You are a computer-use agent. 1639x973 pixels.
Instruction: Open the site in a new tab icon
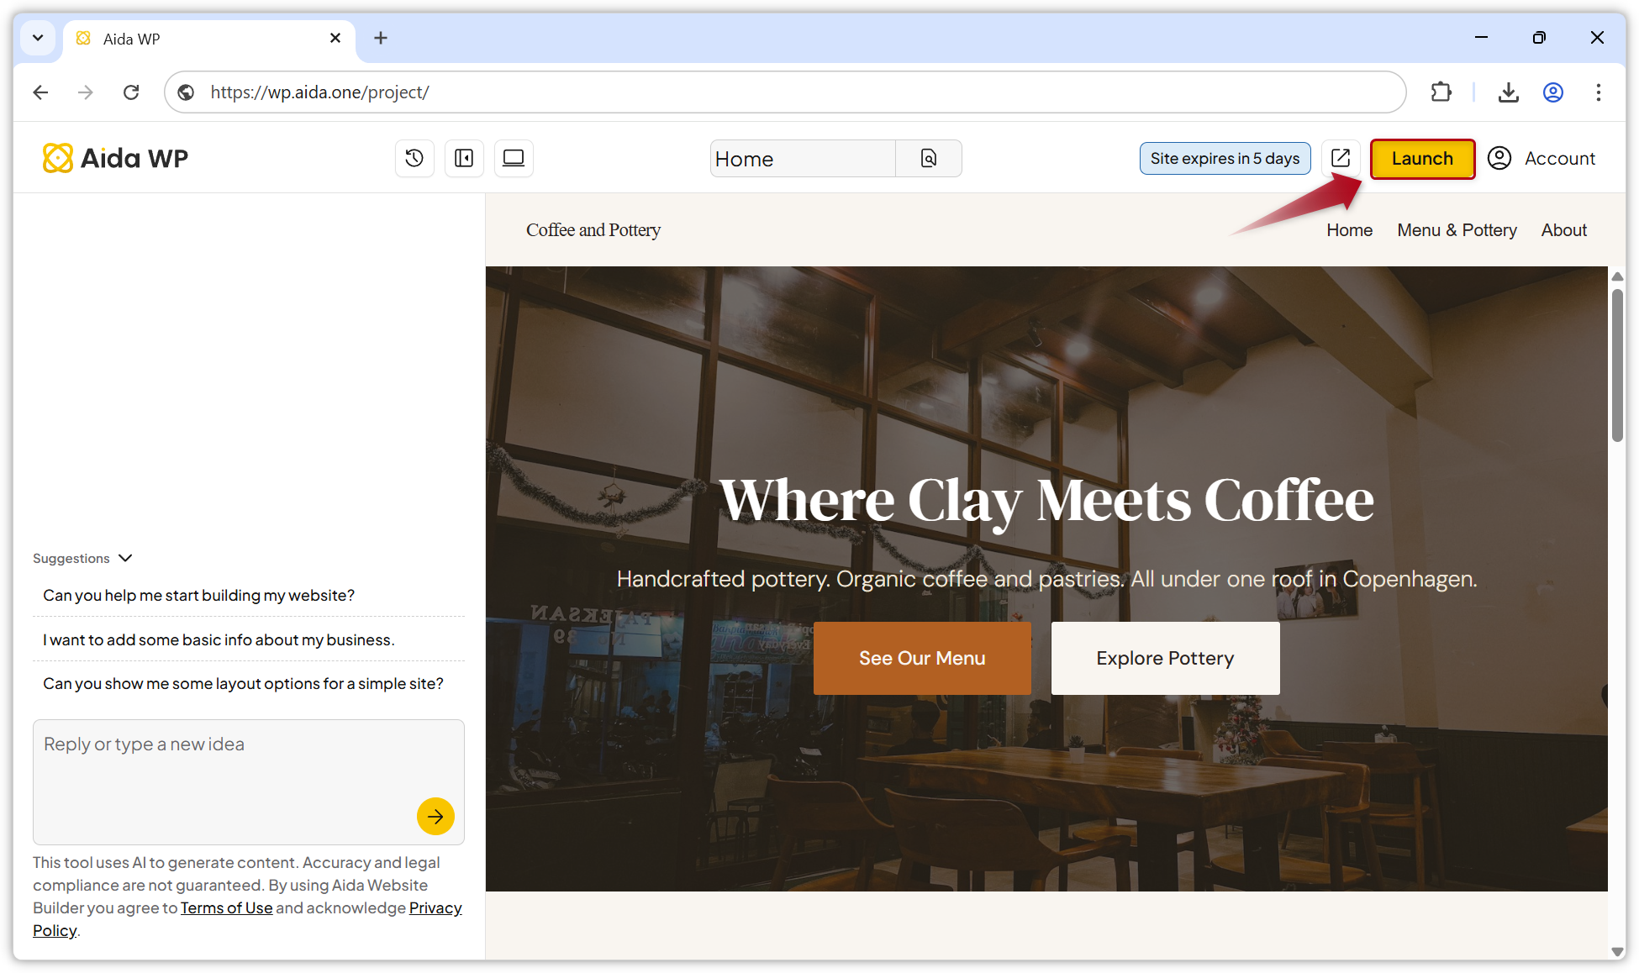(x=1341, y=158)
